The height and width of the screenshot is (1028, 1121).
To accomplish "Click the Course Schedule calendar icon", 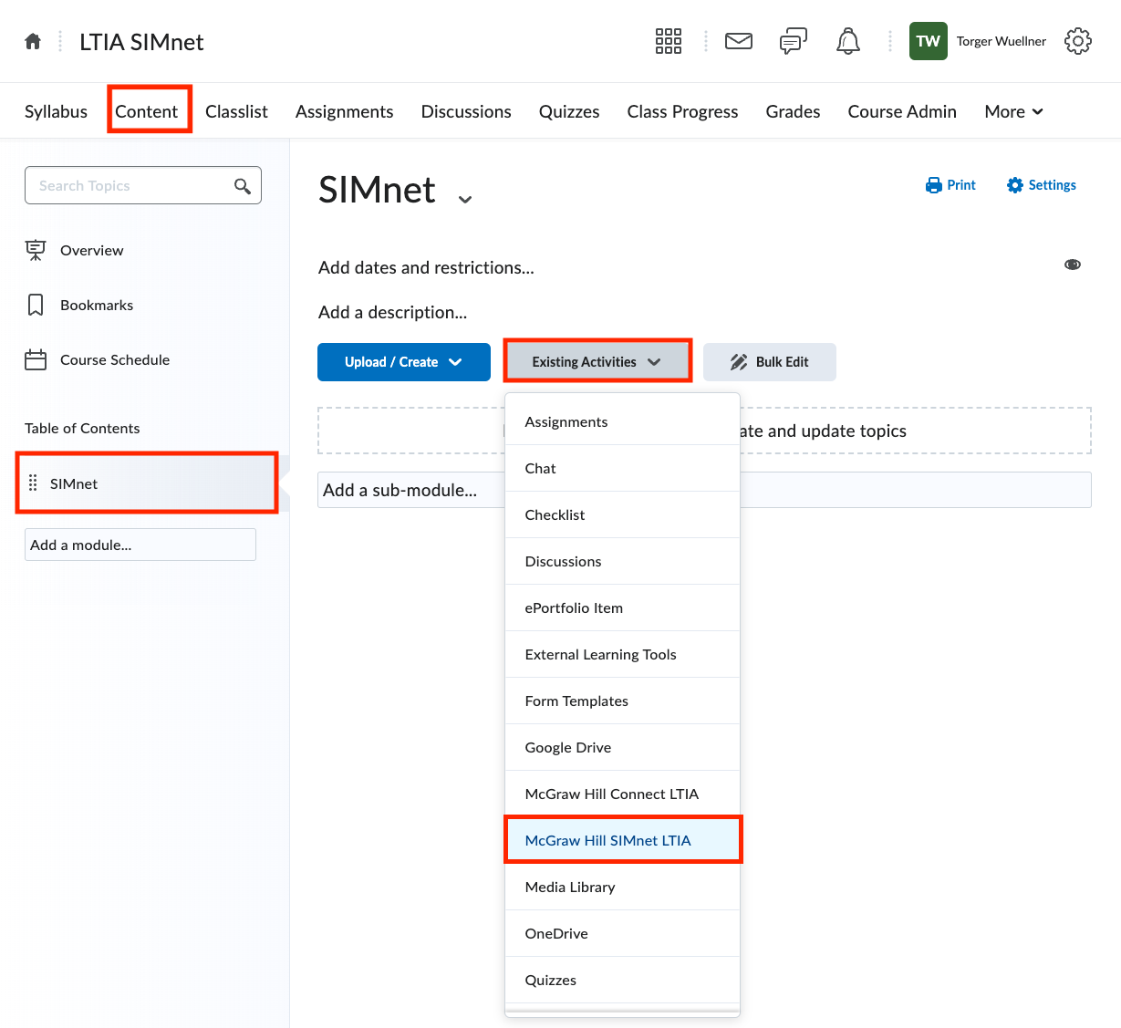I will [36, 359].
